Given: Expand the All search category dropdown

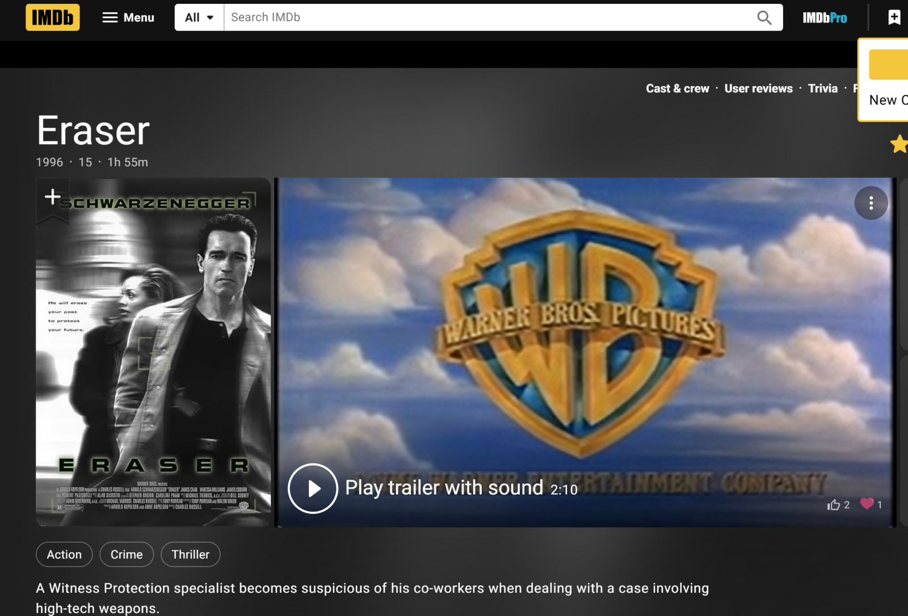Looking at the screenshot, I should 199,18.
